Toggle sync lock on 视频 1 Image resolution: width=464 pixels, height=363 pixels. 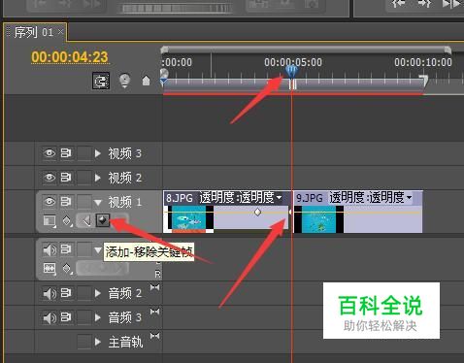(66, 202)
